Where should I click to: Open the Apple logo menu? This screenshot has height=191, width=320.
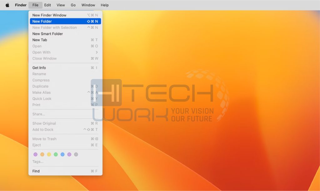[7, 5]
